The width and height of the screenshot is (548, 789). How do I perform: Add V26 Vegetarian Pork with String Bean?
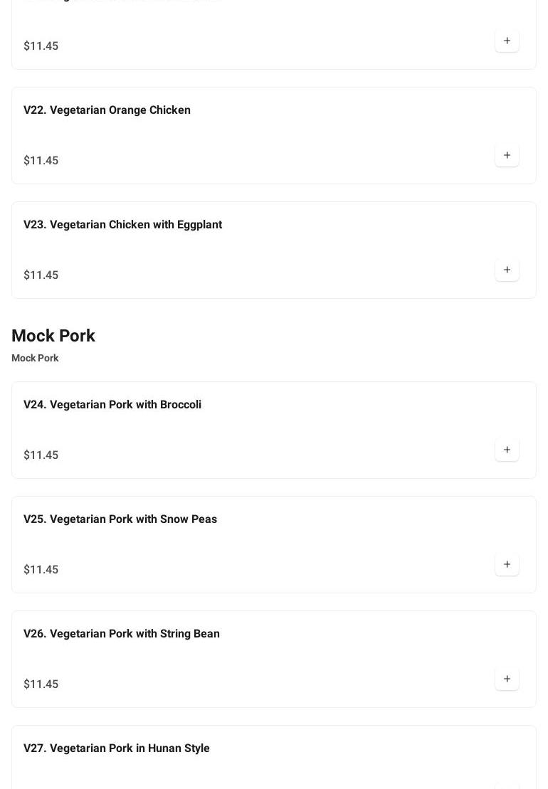[x=507, y=679]
